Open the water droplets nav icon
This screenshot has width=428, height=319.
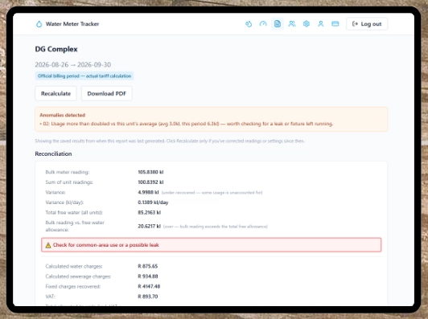[249, 24]
